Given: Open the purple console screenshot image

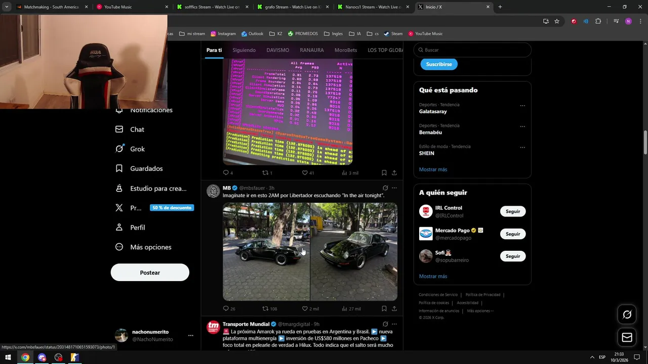Looking at the screenshot, I should (x=288, y=112).
